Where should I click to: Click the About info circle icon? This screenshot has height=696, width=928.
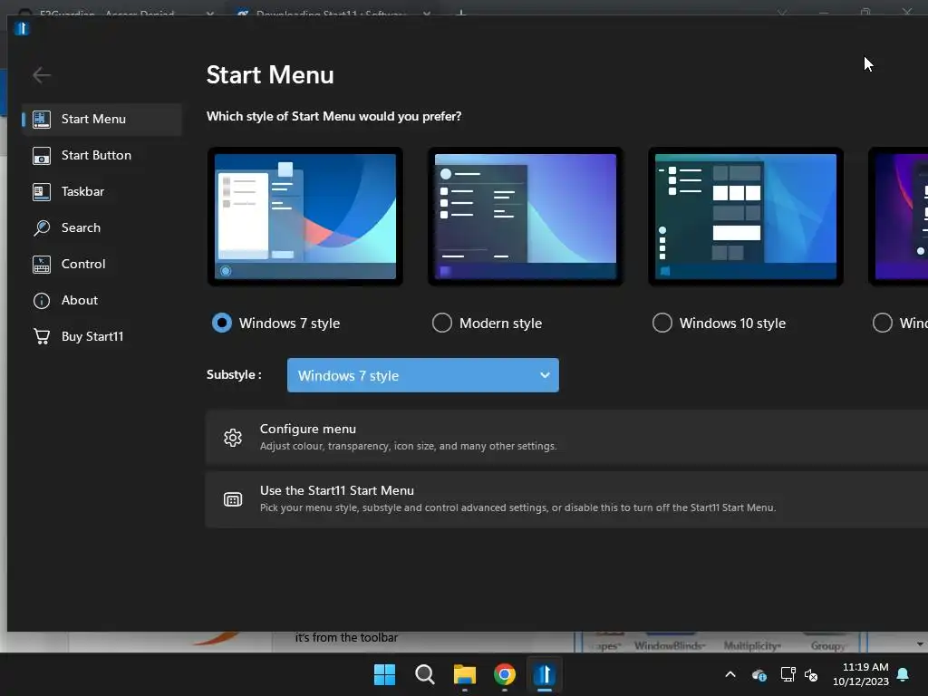click(42, 301)
